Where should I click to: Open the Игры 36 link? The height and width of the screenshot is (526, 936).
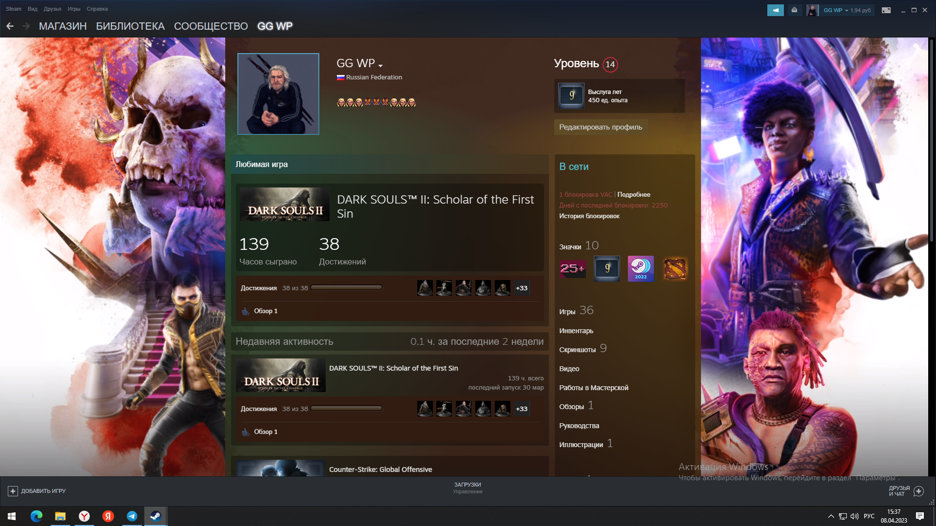pos(576,311)
